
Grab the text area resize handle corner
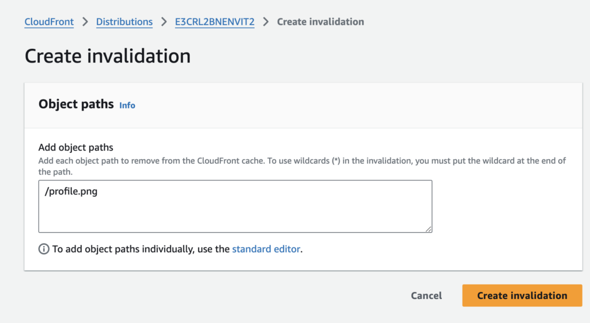[x=429, y=228]
